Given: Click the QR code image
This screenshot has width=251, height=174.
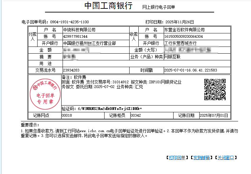Looking at the screenshot, I should tap(215, 90).
